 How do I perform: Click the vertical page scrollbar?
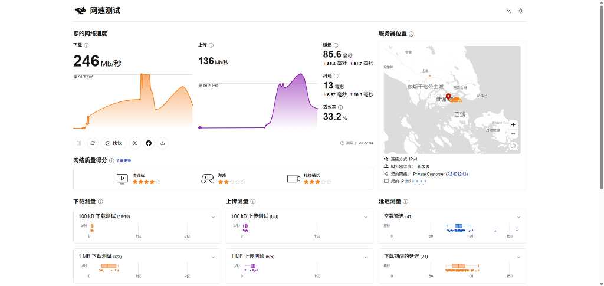602,96
